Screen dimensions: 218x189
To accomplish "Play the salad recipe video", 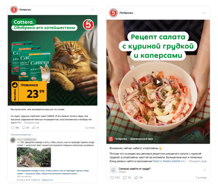I will point(158,82).
